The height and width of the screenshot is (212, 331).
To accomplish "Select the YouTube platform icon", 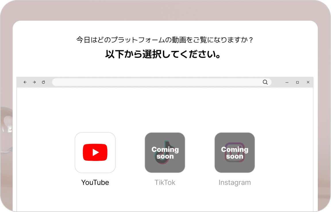I will 95,153.
